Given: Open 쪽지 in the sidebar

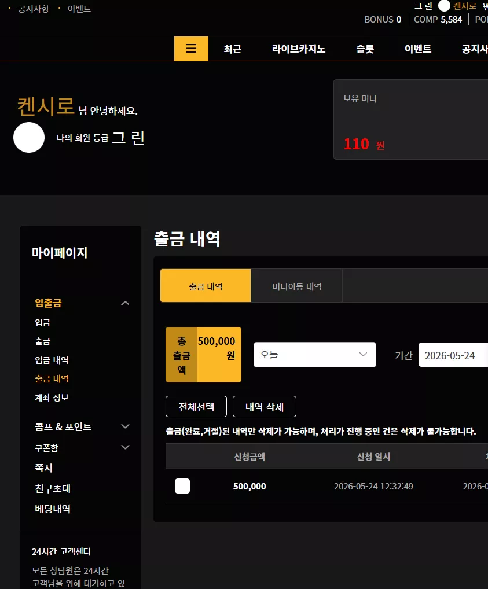Looking at the screenshot, I should (43, 467).
